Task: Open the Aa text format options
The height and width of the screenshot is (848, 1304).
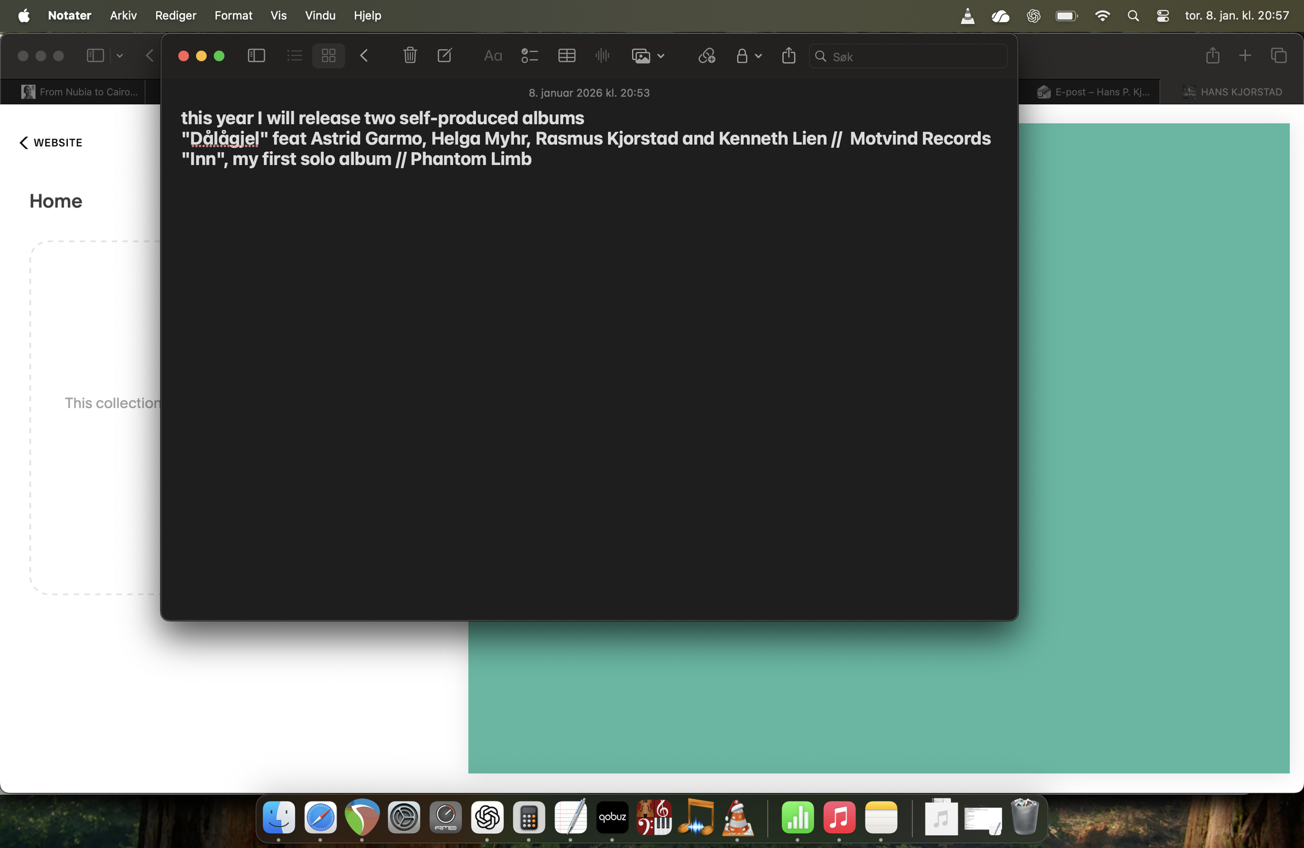Action: pyautogui.click(x=492, y=56)
